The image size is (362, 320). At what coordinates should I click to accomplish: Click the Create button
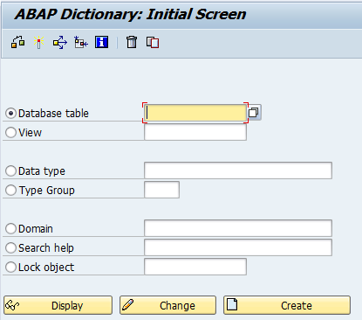pyautogui.click(x=287, y=305)
